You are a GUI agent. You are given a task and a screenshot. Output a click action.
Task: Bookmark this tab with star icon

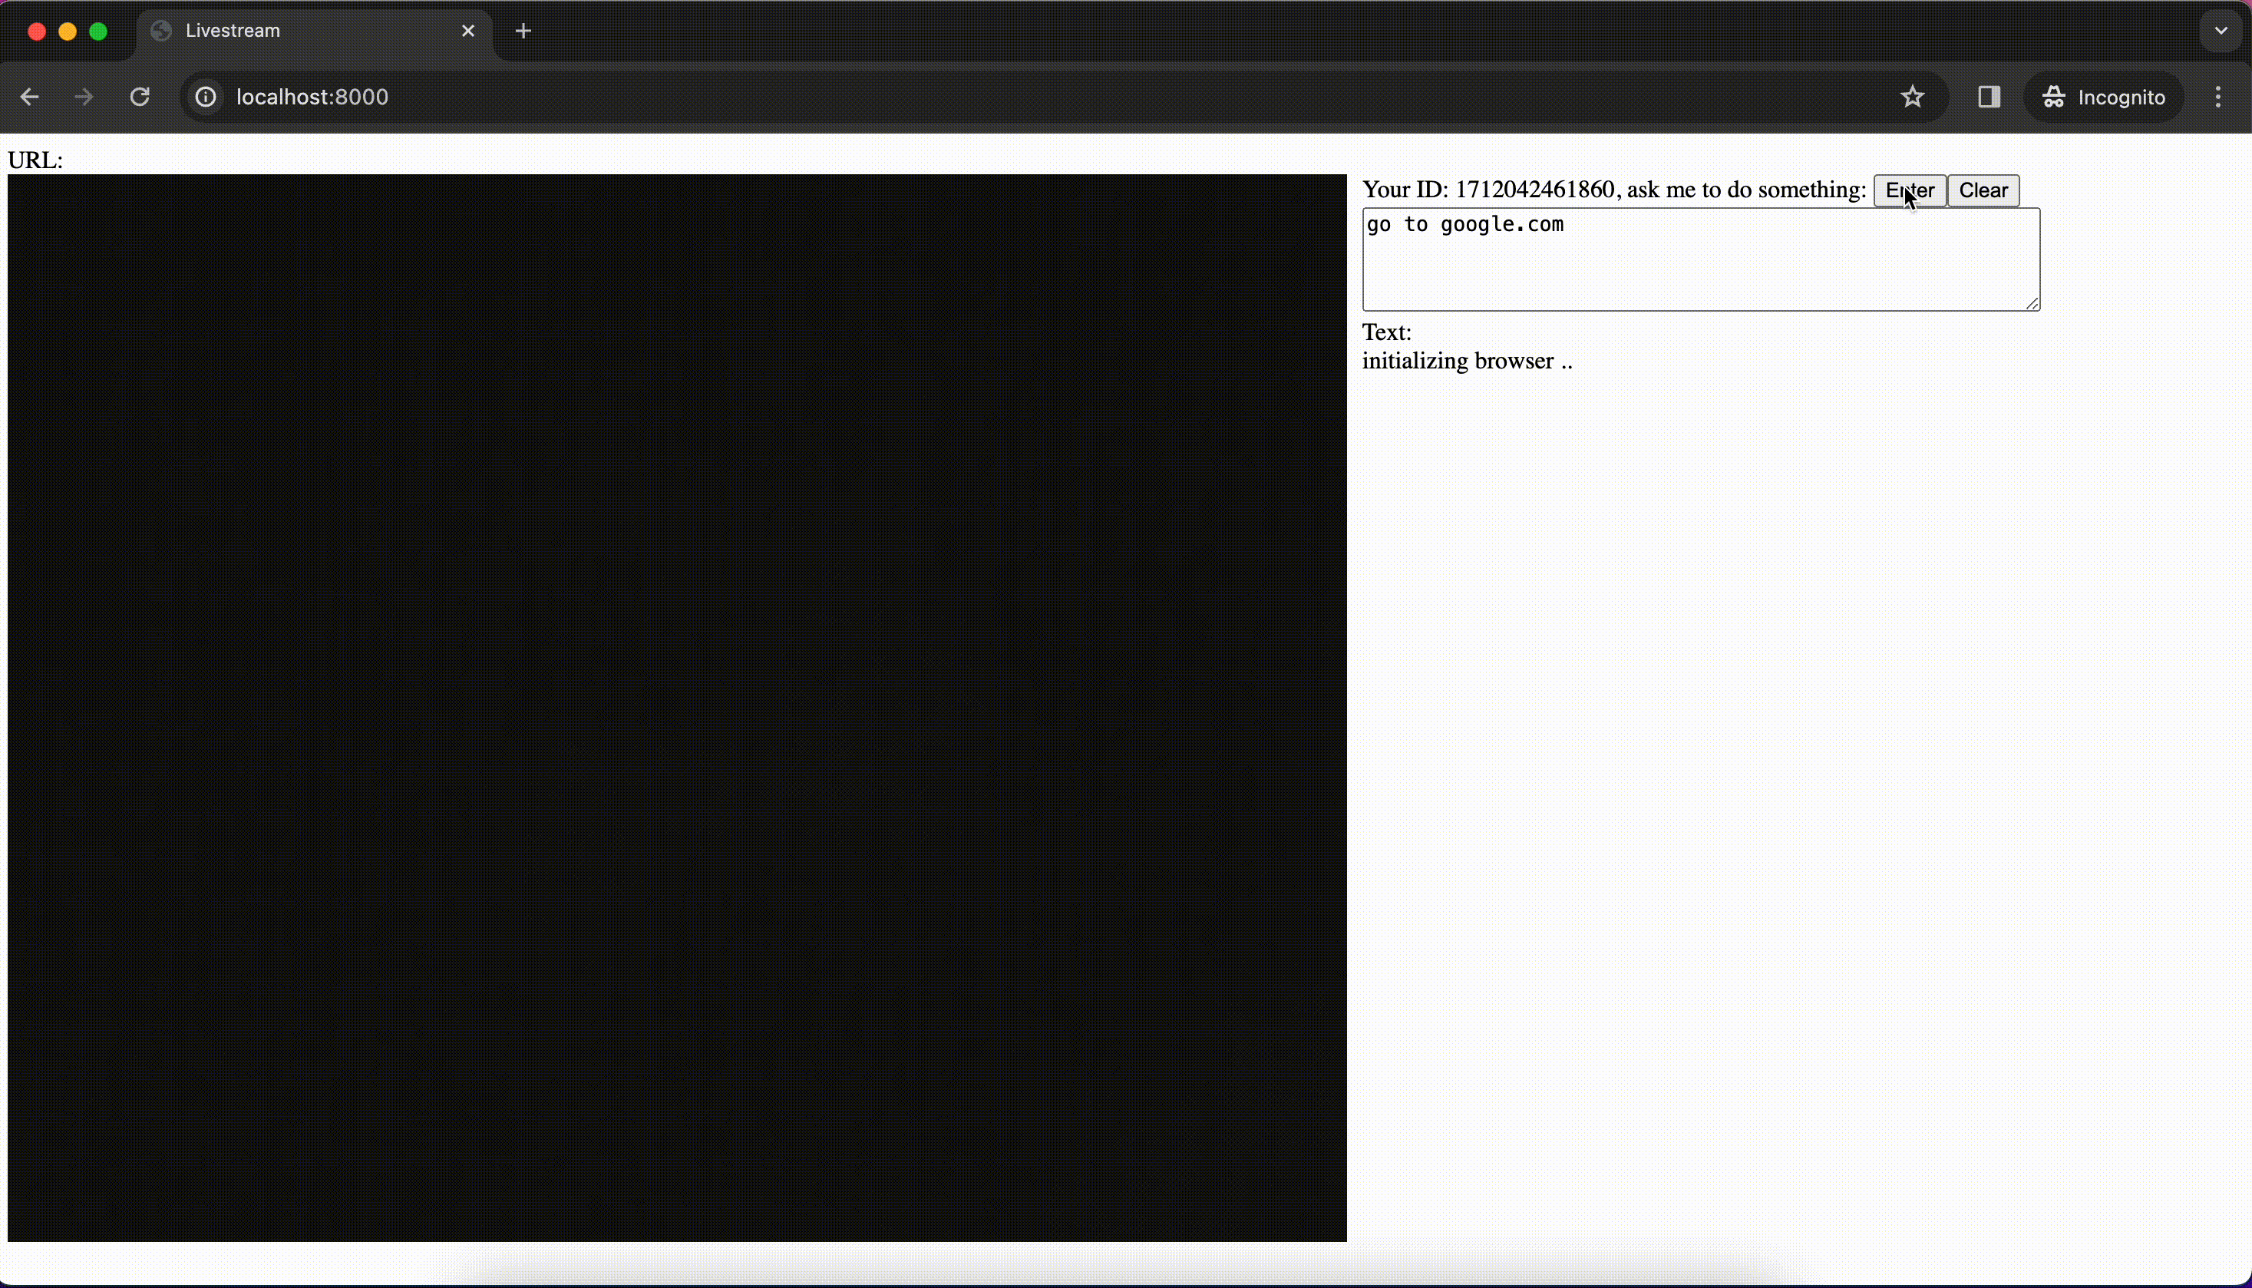click(x=1912, y=97)
